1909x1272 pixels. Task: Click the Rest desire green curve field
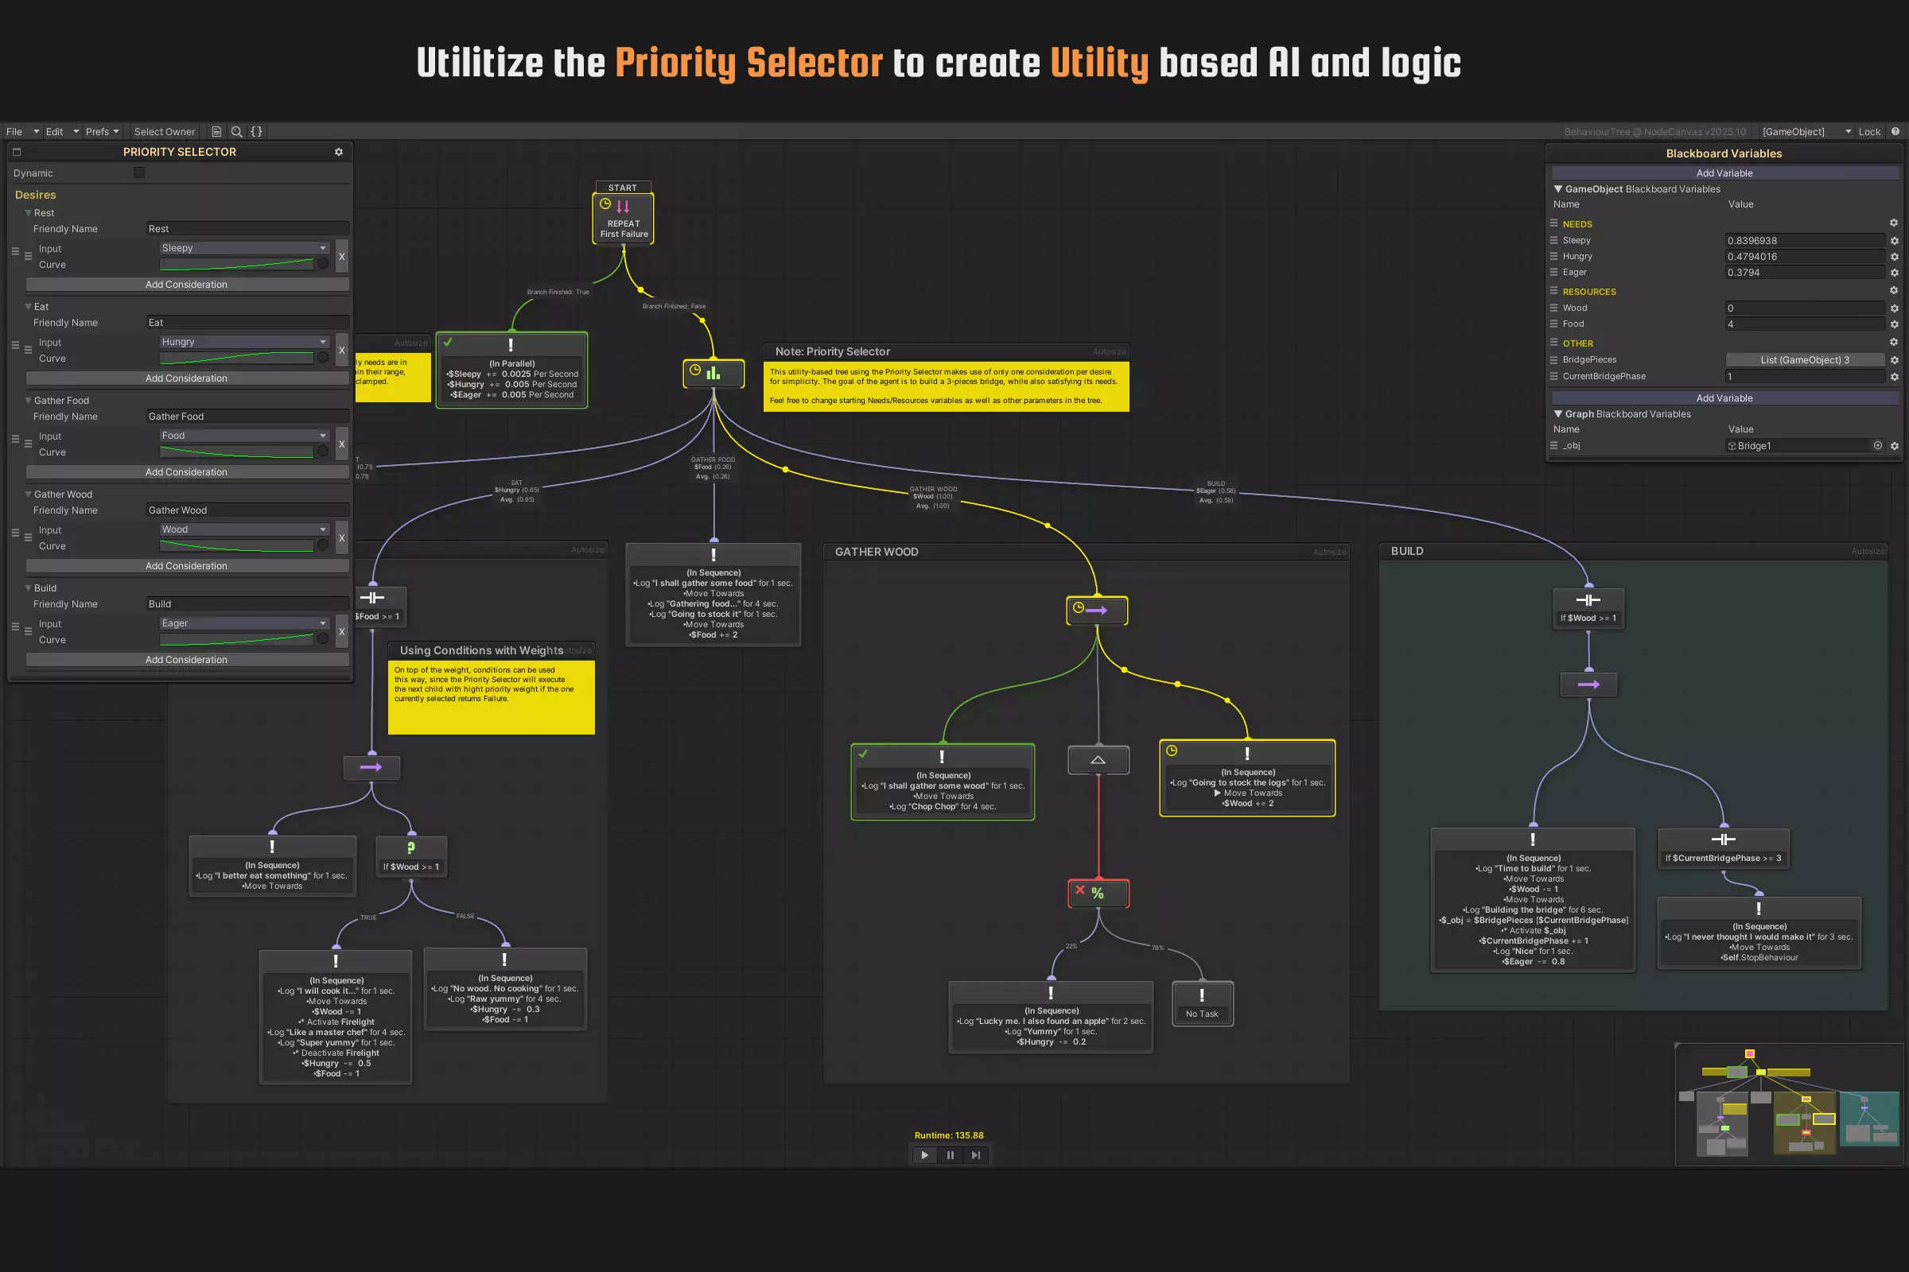coord(236,265)
